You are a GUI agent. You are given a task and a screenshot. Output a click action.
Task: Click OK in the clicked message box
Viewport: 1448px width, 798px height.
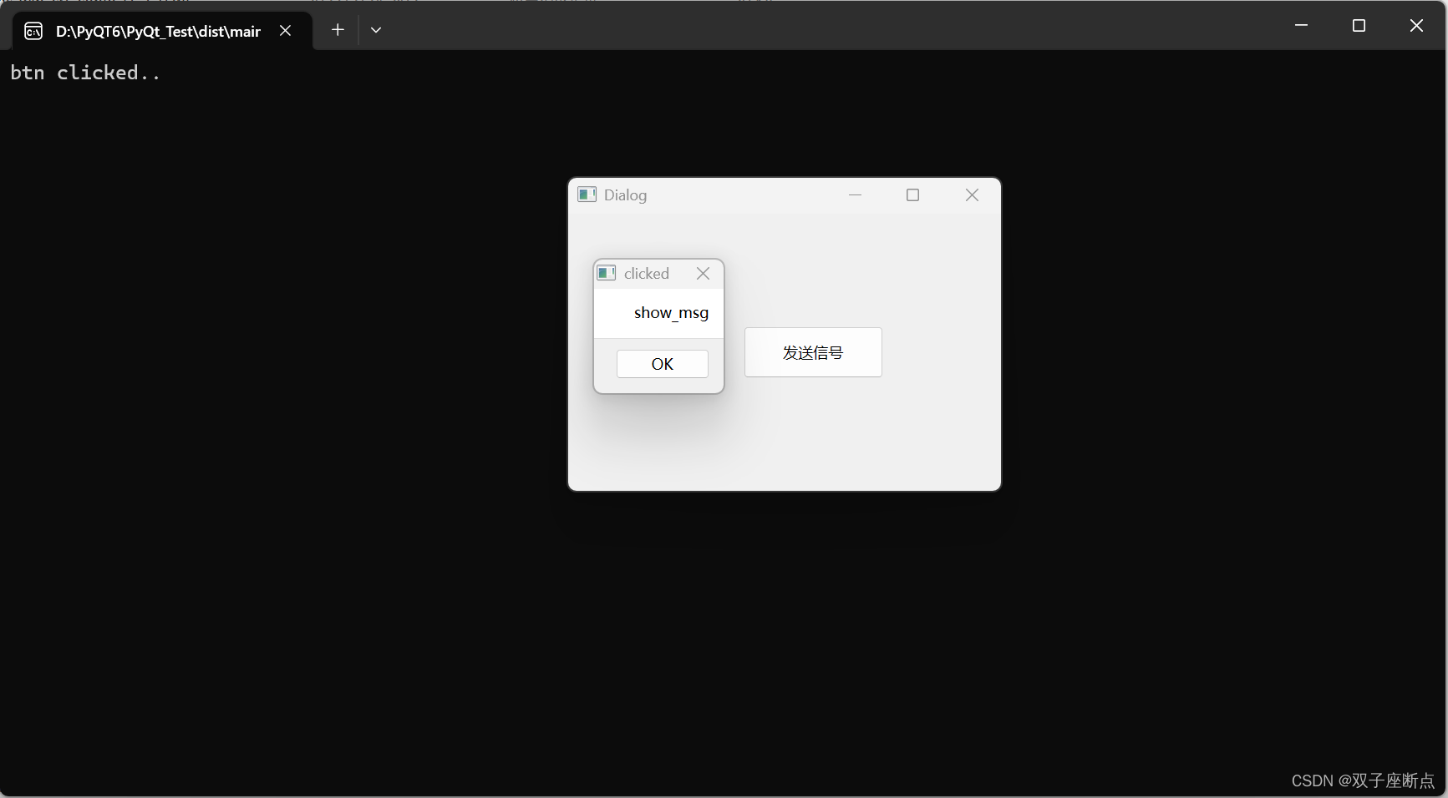(662, 364)
